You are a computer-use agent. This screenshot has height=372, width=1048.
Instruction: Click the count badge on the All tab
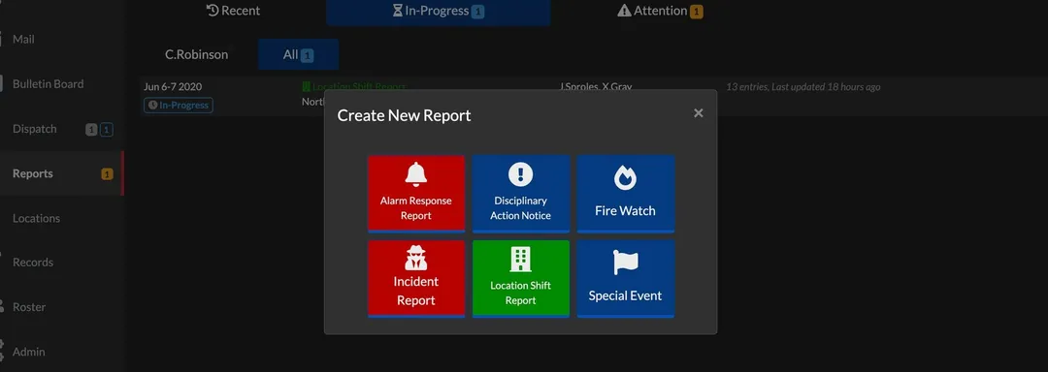point(307,55)
